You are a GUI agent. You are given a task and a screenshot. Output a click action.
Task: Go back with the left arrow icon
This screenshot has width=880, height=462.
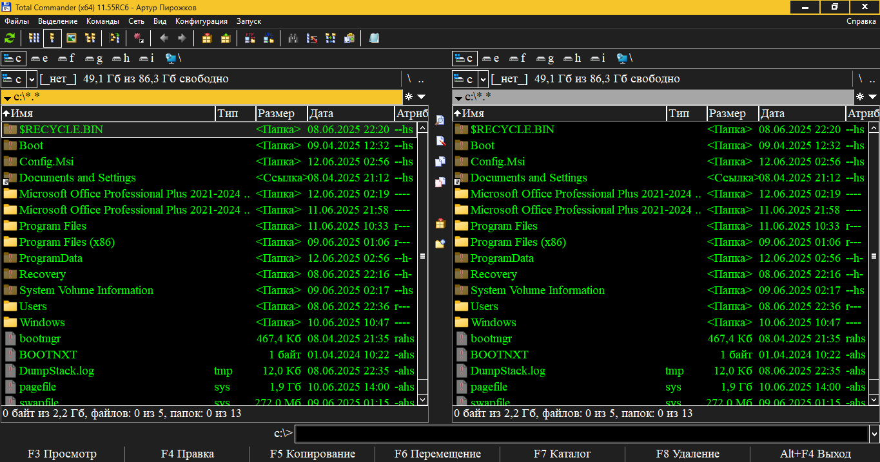(164, 38)
